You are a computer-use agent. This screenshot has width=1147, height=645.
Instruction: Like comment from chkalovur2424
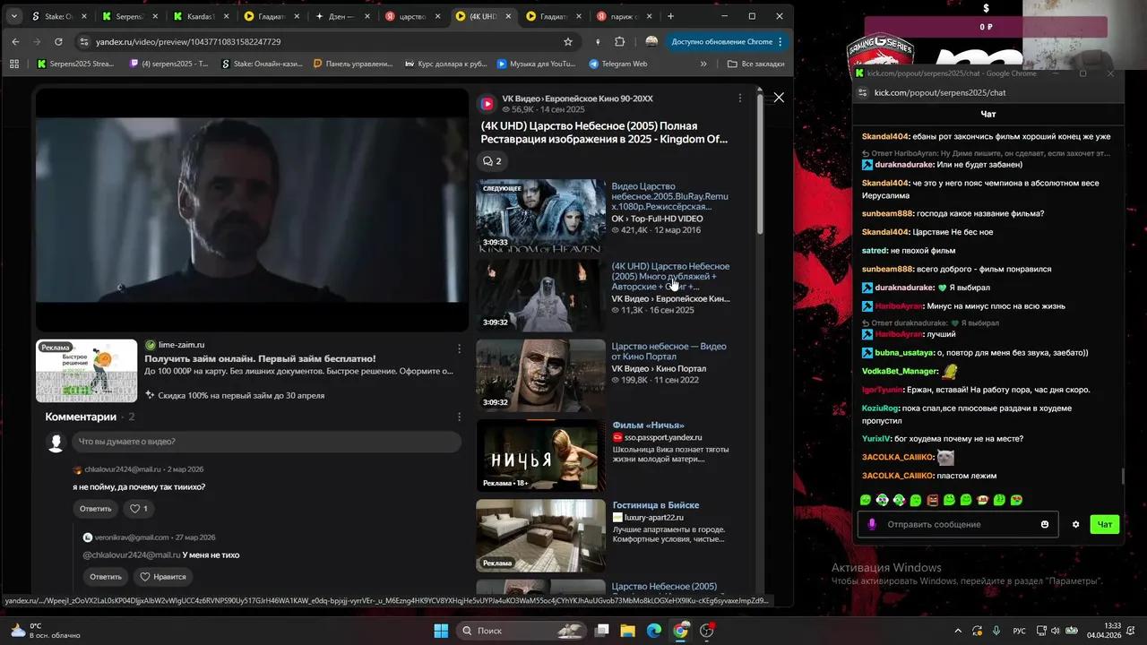pyautogui.click(x=139, y=509)
